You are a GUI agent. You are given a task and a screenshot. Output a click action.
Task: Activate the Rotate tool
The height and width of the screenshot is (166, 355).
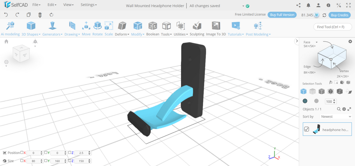click(x=97, y=29)
